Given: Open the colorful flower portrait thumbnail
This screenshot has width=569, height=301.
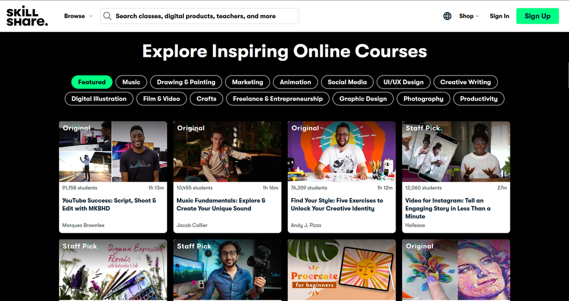Looking at the screenshot, I should [x=456, y=270].
